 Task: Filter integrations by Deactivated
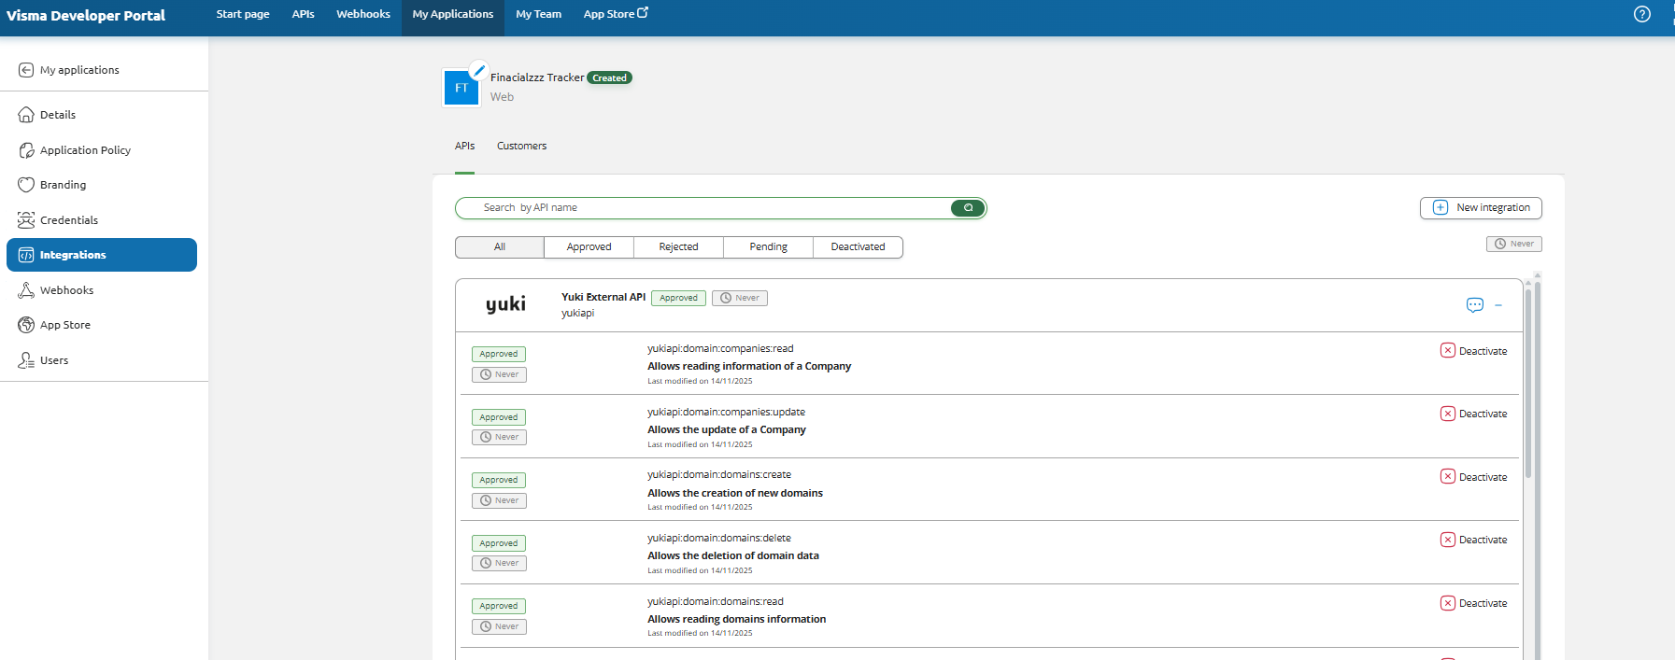pos(858,247)
